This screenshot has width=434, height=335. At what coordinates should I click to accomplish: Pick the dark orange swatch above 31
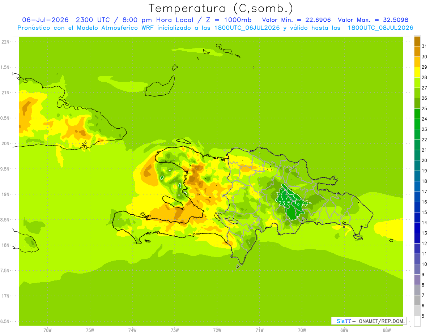(417, 41)
